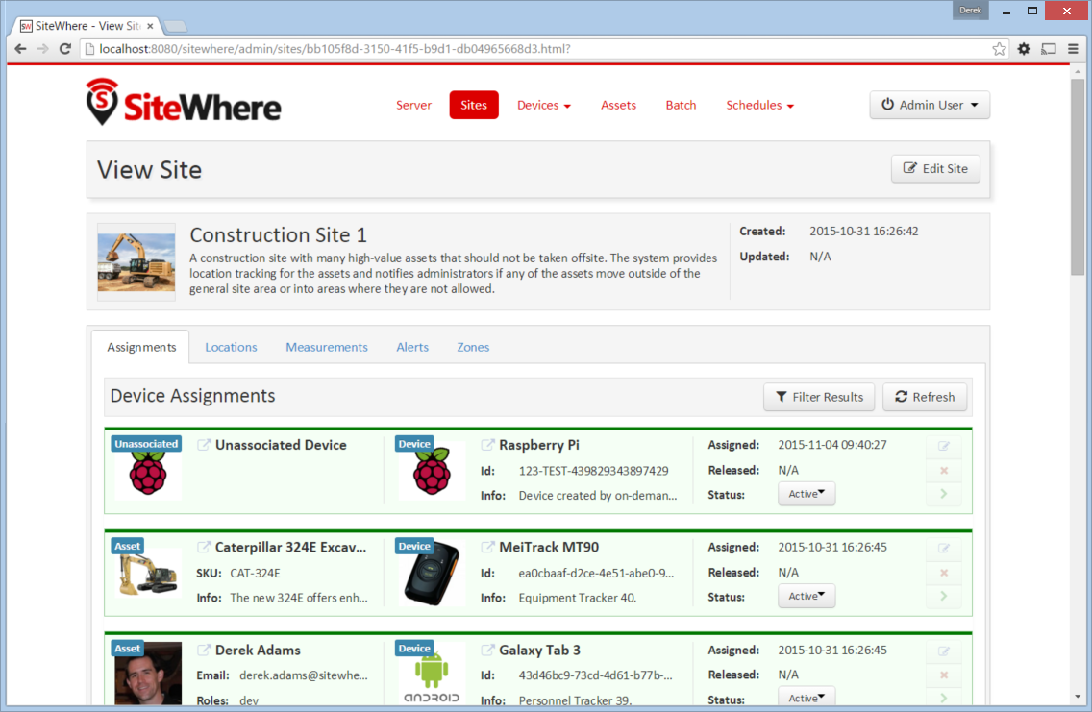Viewport: 1092px width, 712px height.
Task: Click the Filter Results button
Action: (x=819, y=397)
